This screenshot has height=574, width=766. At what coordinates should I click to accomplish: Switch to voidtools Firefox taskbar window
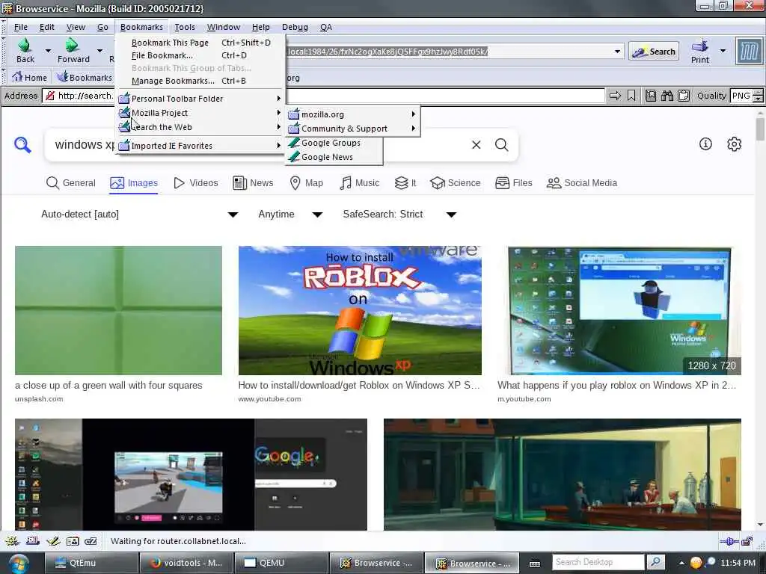coord(186,564)
